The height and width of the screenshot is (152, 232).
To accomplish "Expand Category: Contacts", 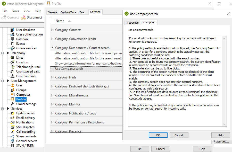I will pos(52,30).
